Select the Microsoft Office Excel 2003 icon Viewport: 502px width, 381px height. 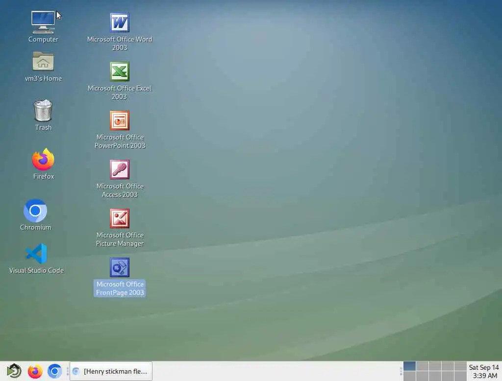(x=120, y=71)
